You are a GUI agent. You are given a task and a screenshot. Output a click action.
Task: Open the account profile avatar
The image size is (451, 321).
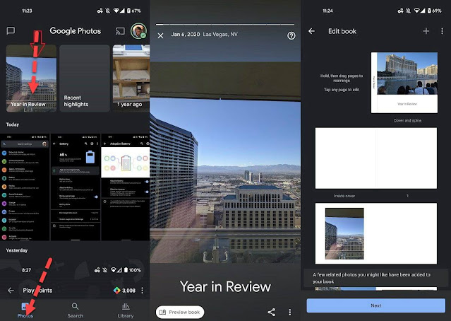pos(138,31)
